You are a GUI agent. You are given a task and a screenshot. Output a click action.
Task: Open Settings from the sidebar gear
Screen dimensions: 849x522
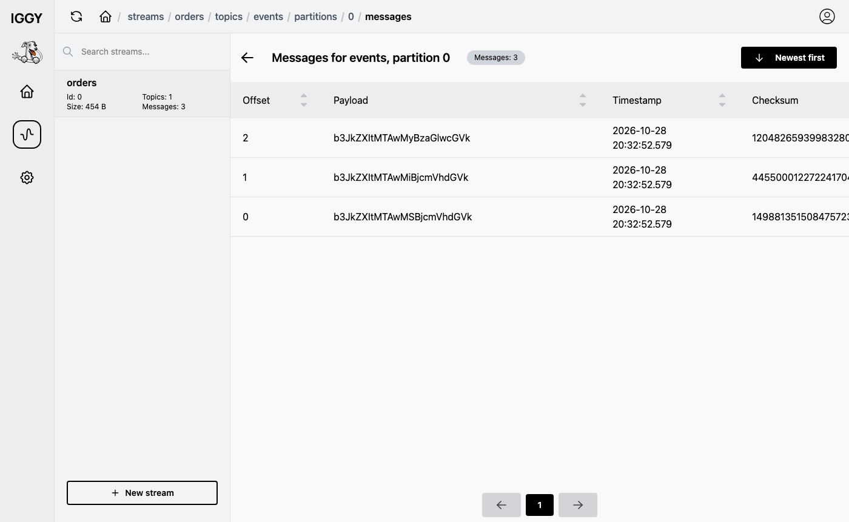[27, 177]
